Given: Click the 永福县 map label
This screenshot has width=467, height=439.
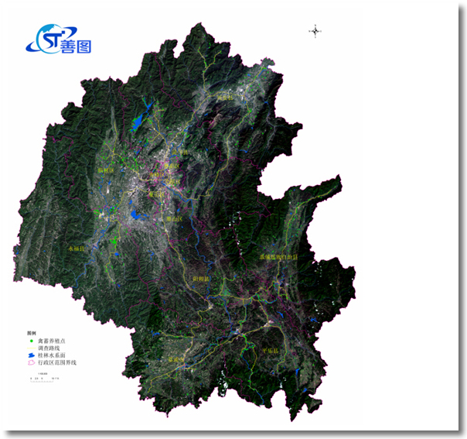Looking at the screenshot, I should (77, 249).
